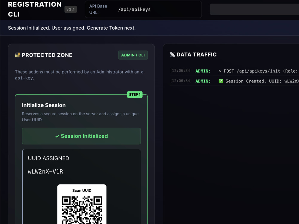This screenshot has height=224, width=299.
Task: Click the API Base URL label
Action: pyautogui.click(x=98, y=9)
